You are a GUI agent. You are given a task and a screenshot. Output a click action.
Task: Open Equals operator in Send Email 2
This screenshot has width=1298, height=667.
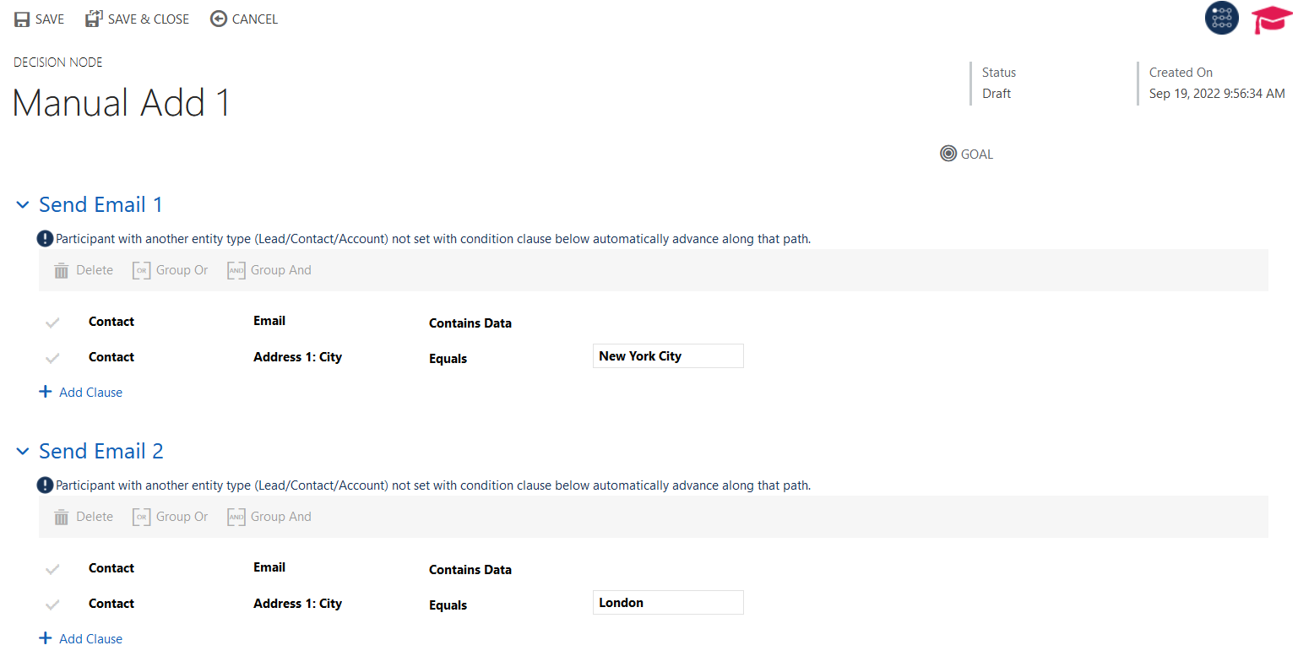coord(448,605)
